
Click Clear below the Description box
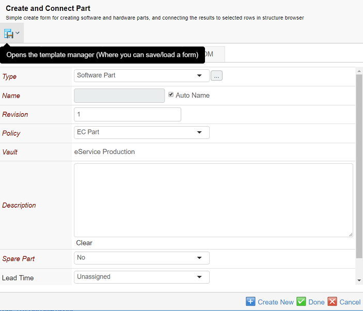point(84,243)
